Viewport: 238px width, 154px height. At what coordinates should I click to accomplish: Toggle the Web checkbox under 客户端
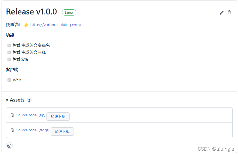9,80
